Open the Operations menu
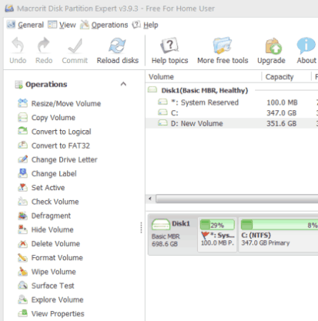This screenshot has width=318, height=321. click(x=104, y=25)
